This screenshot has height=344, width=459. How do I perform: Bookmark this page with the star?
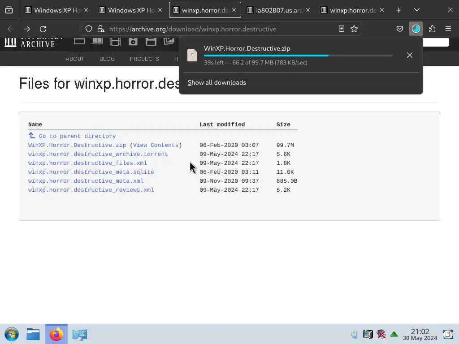pyautogui.click(x=354, y=29)
